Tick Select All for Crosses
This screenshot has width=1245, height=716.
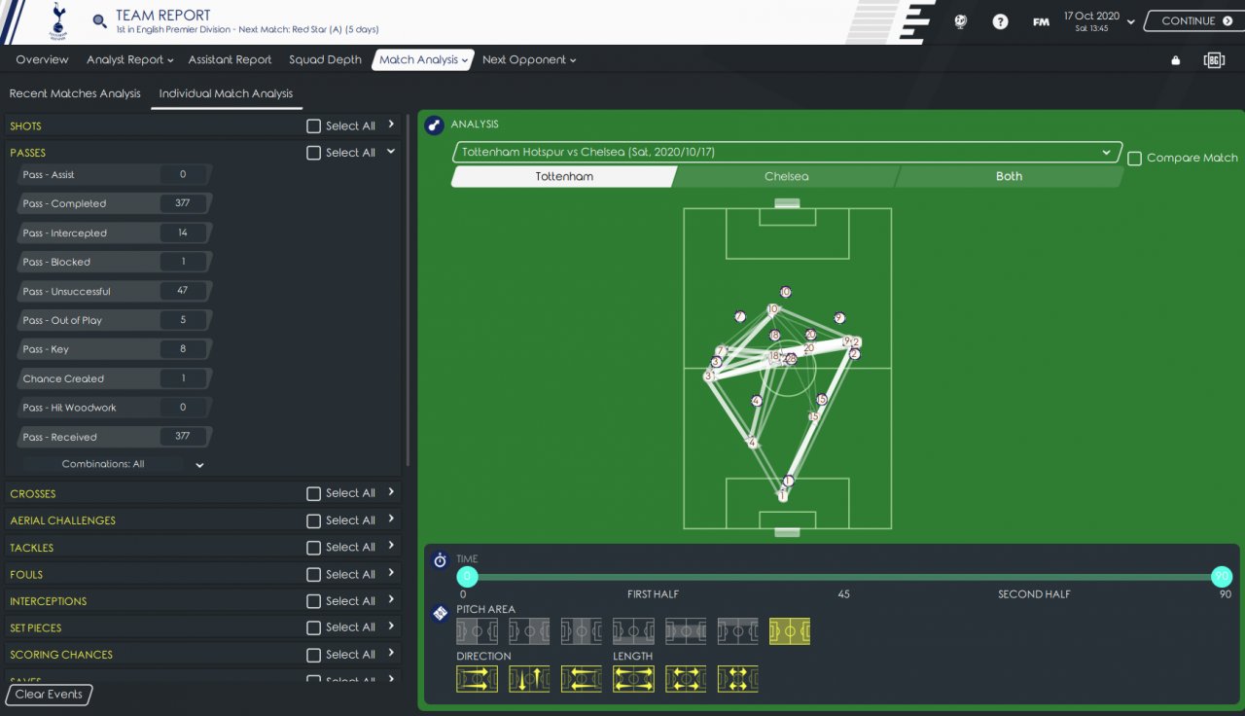[x=313, y=494]
